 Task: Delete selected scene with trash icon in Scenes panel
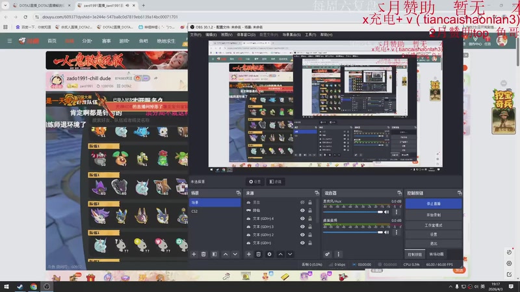pyautogui.click(x=203, y=254)
